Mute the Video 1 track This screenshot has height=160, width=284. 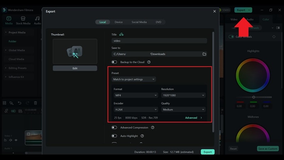coord(11,140)
